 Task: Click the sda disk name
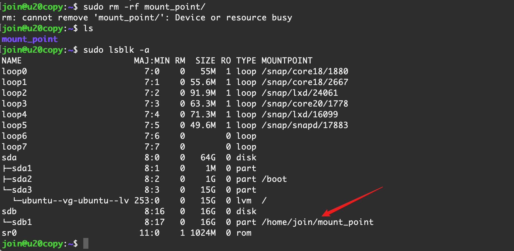[x=9, y=158]
